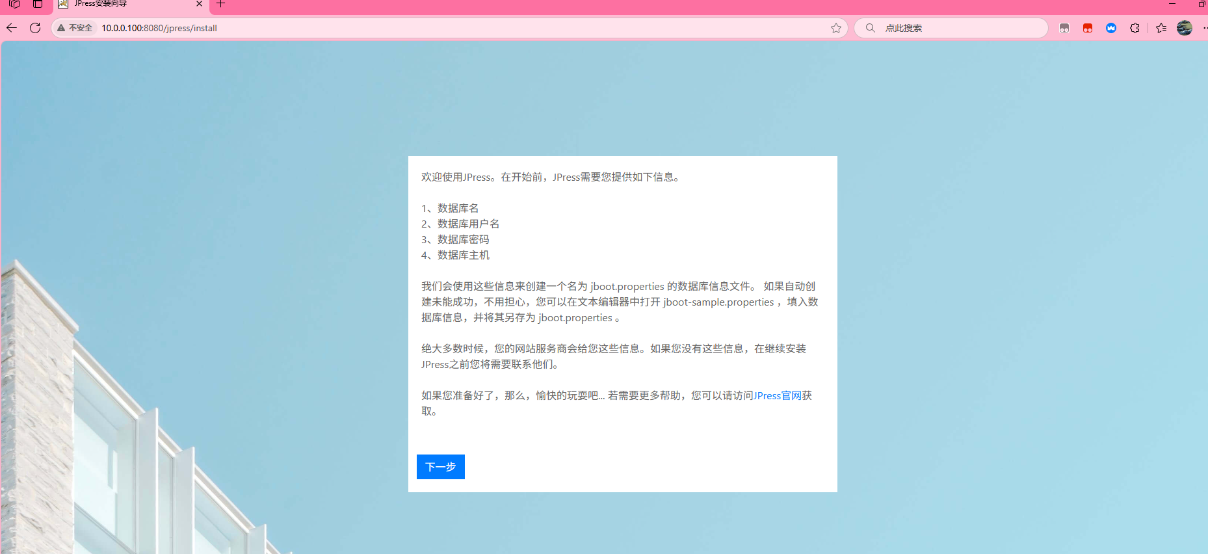Minimize the browser window
This screenshot has height=554, width=1208.
click(1172, 4)
